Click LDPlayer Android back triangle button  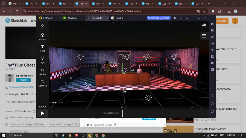(212, 96)
